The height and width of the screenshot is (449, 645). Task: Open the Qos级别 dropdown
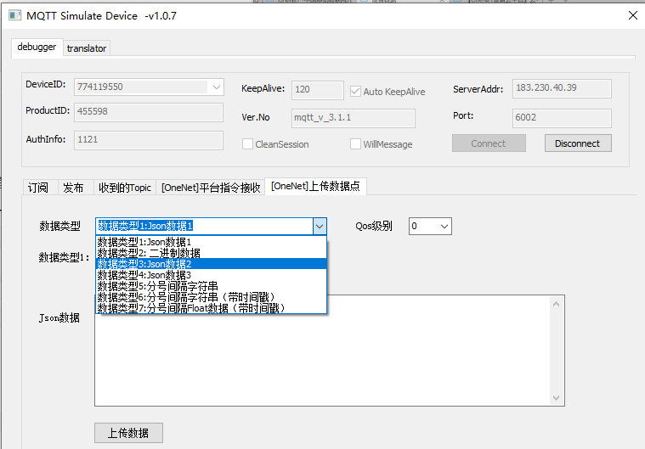[430, 227]
